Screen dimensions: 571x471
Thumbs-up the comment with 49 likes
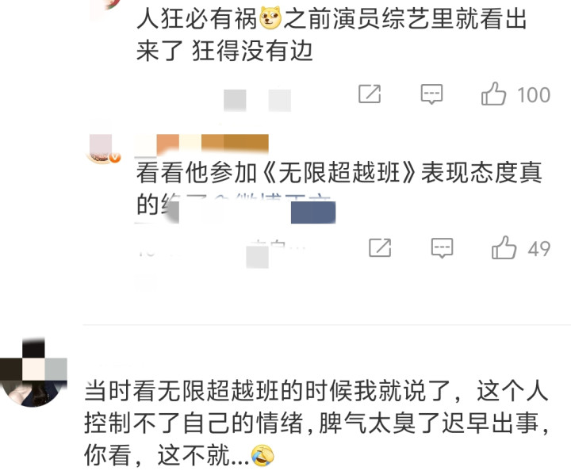(504, 248)
